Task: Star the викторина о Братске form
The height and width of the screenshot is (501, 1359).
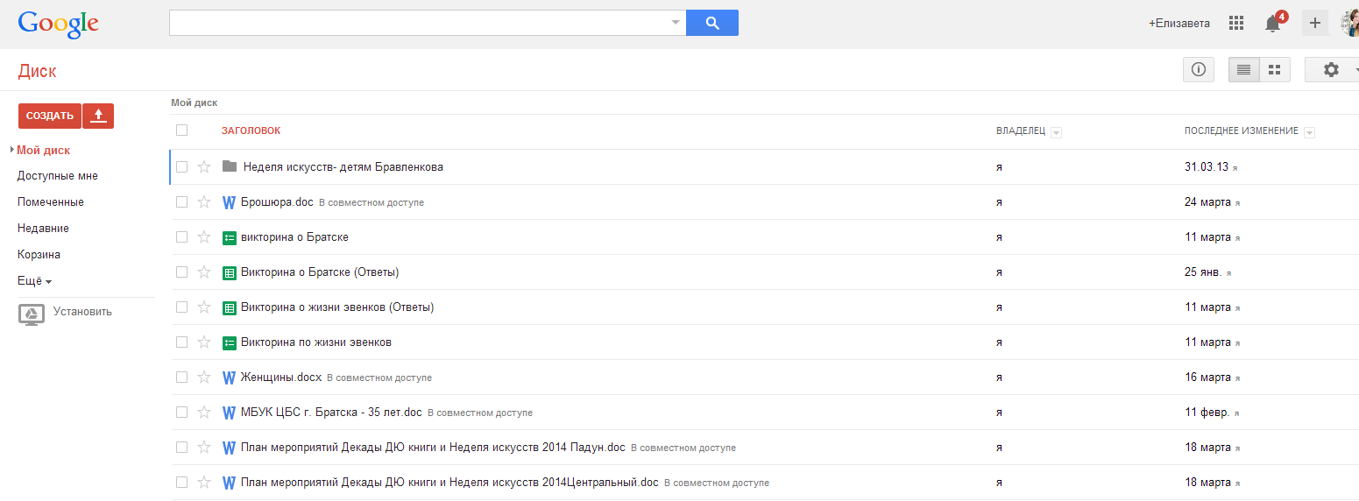Action: click(x=204, y=237)
